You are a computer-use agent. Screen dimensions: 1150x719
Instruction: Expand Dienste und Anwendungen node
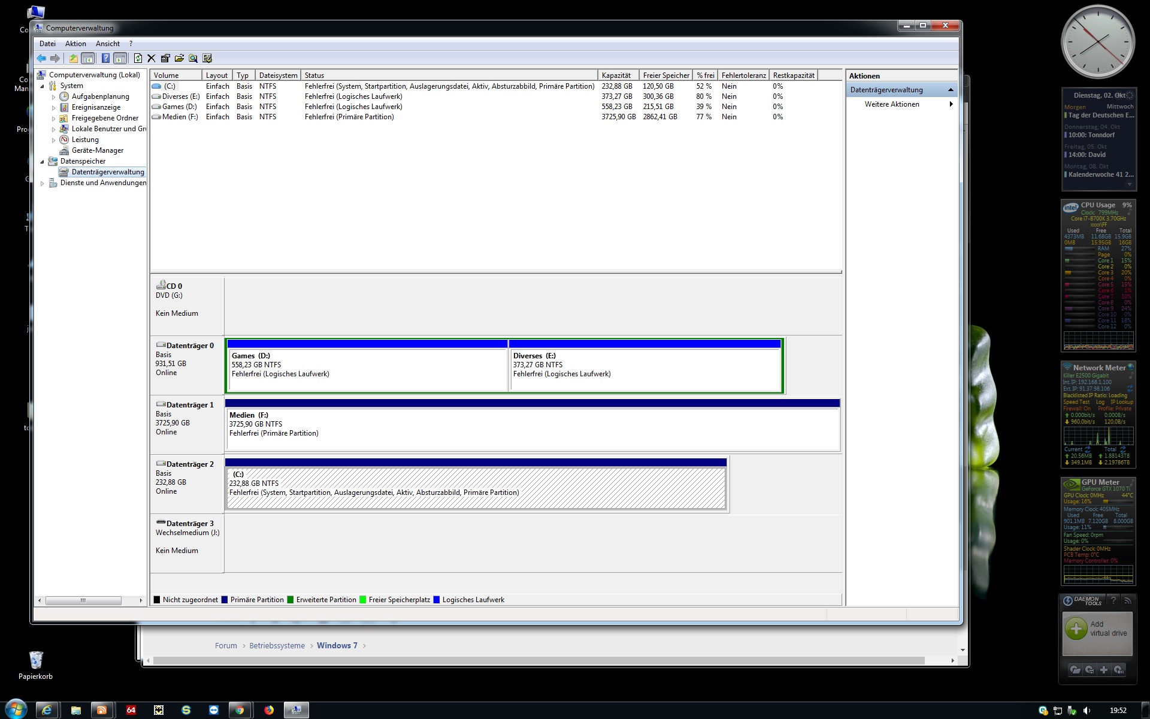(42, 183)
